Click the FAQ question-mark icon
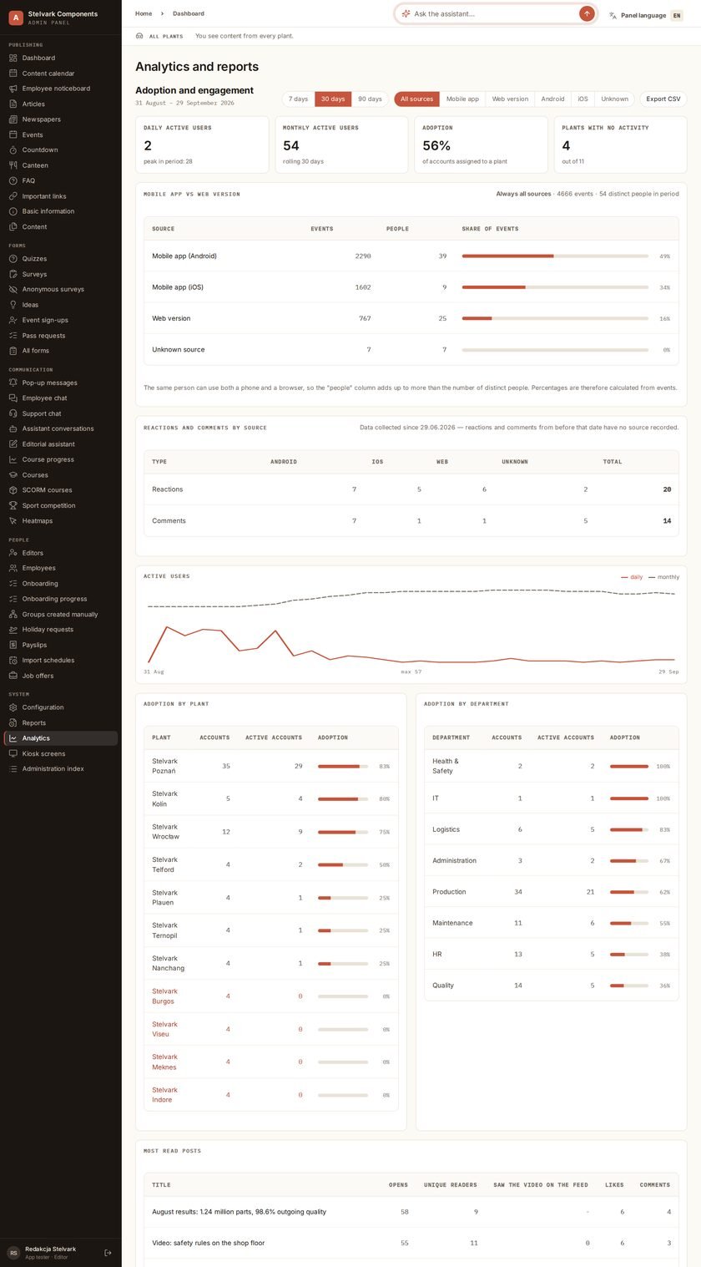Image resolution: width=701 pixels, height=1267 pixels. pos(13,180)
